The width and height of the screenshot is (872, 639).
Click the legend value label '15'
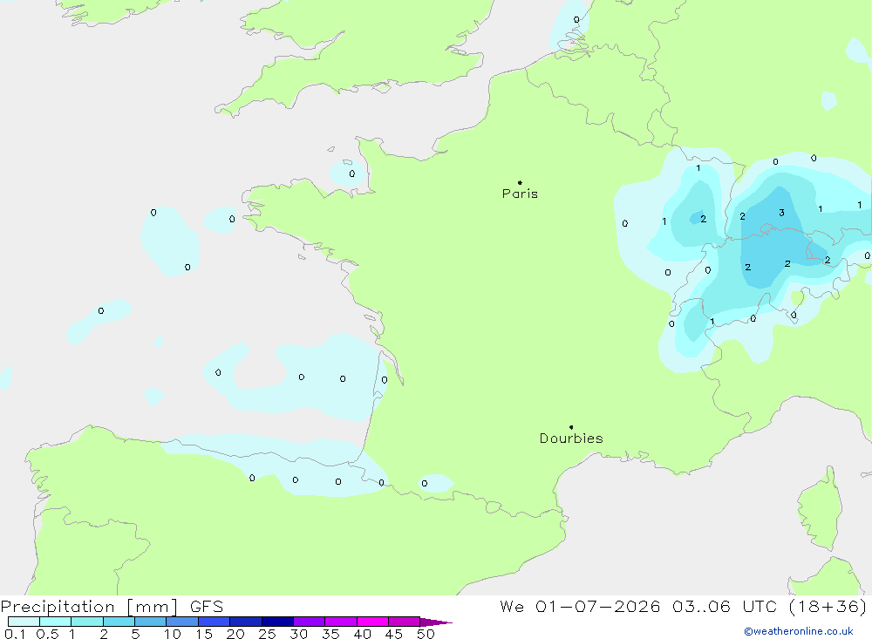point(204,634)
